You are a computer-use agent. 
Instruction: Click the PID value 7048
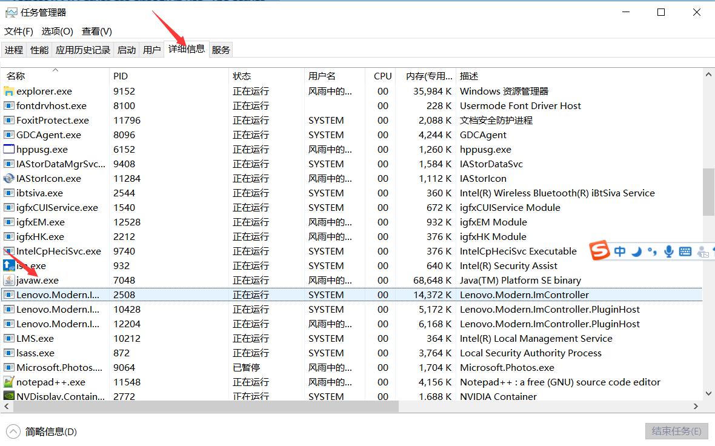pyautogui.click(x=124, y=281)
